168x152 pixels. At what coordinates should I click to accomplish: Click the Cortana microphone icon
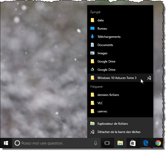point(95,143)
